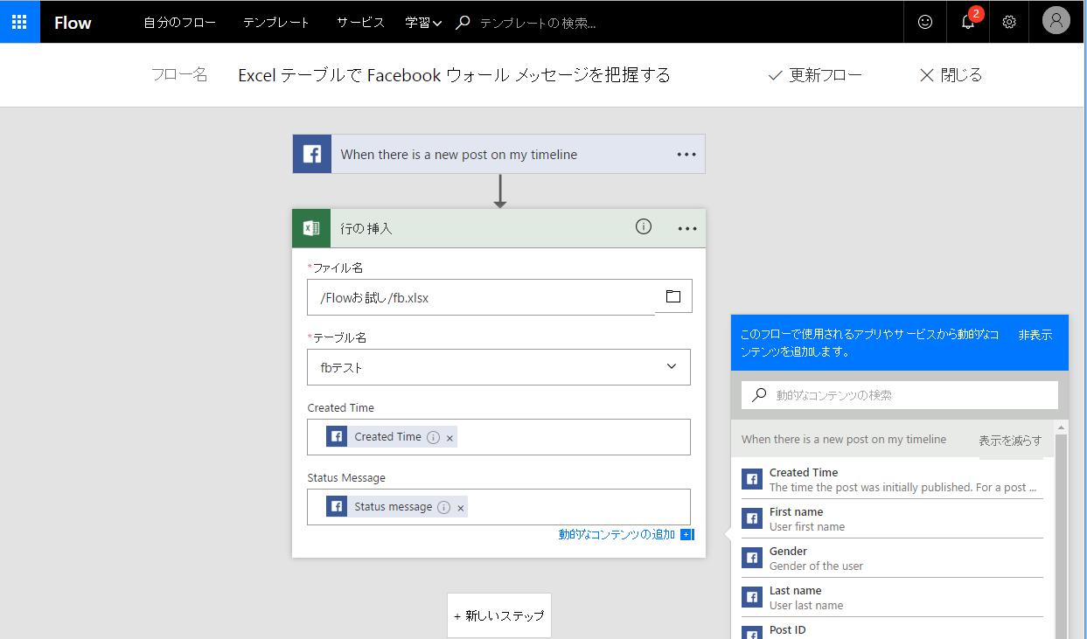Click the Facebook trigger icon
Viewport: 1087px width, 639px height.
pos(312,154)
